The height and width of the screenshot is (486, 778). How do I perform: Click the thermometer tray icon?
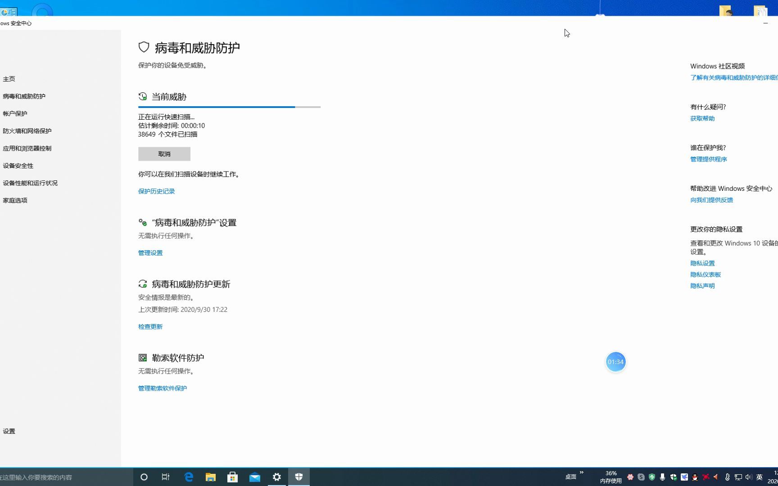727,477
